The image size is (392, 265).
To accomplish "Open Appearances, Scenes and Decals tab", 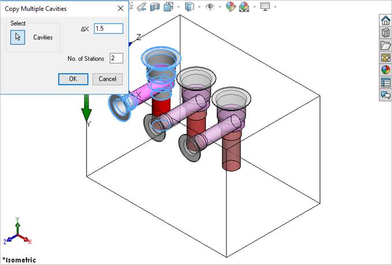I will click(x=386, y=70).
